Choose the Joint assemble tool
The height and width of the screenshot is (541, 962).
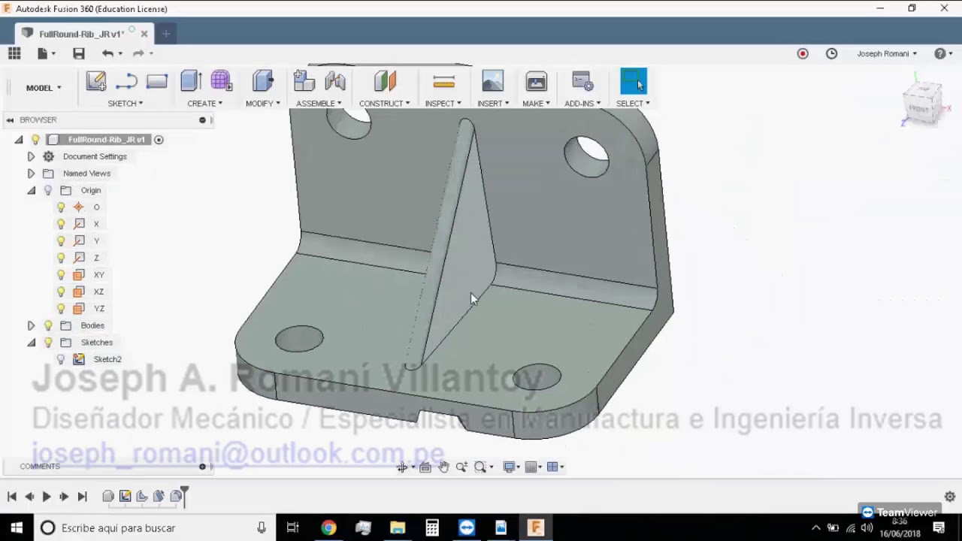click(335, 81)
